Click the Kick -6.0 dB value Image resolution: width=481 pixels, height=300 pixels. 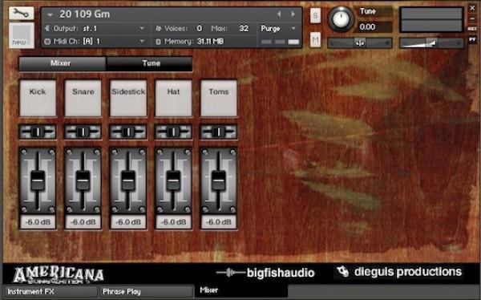click(x=38, y=222)
